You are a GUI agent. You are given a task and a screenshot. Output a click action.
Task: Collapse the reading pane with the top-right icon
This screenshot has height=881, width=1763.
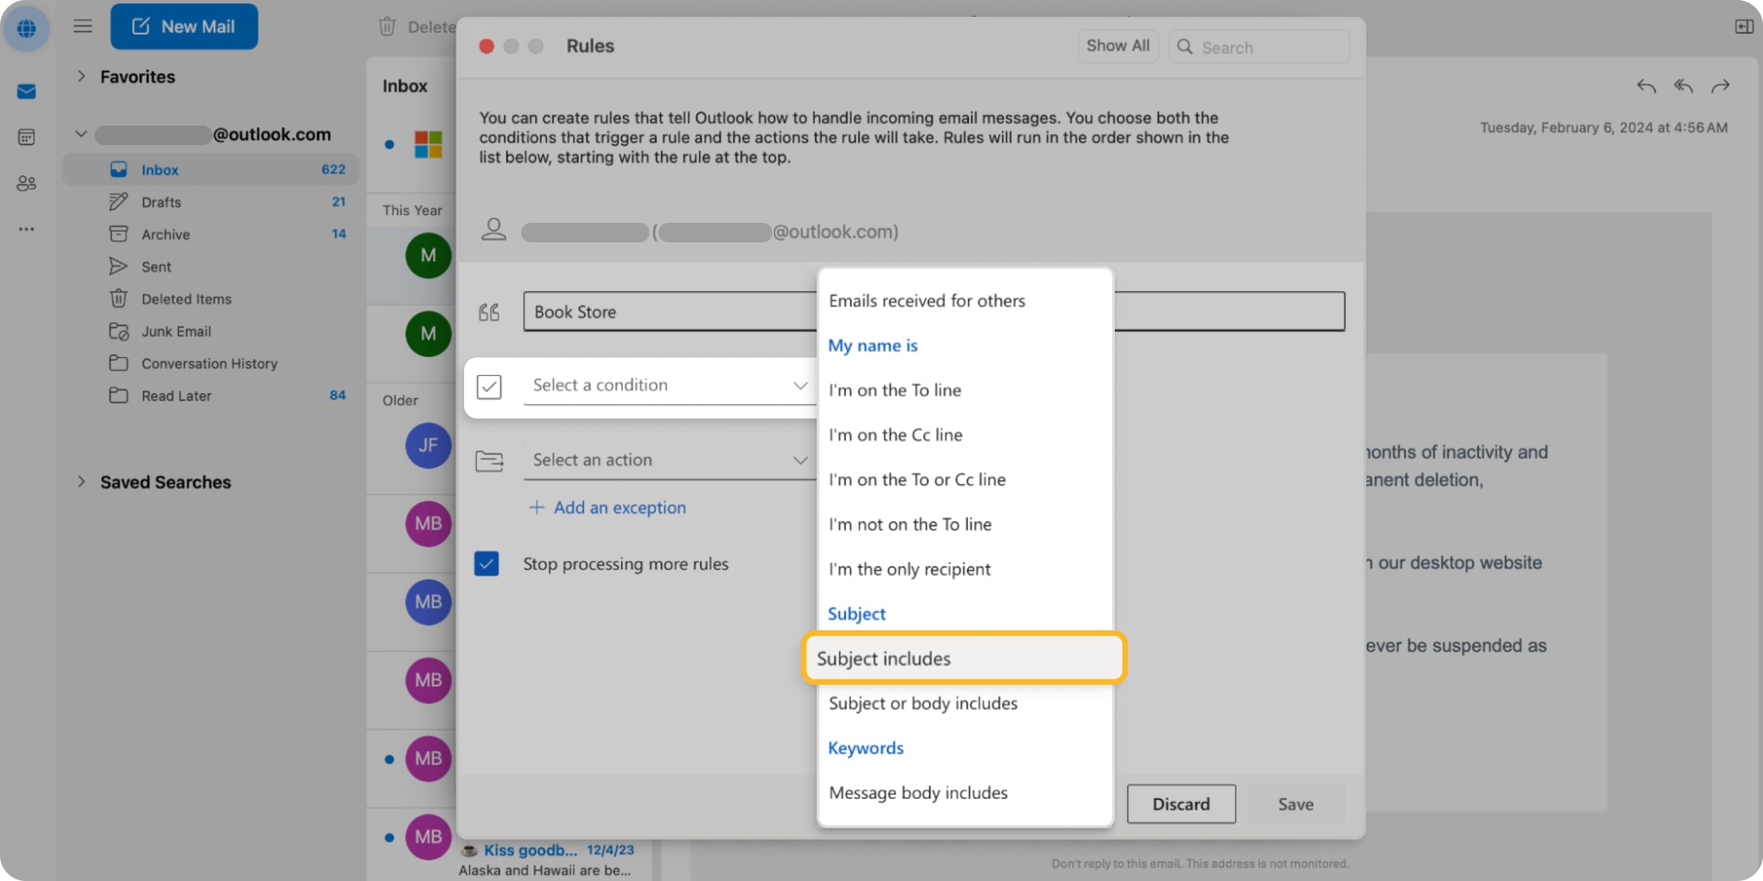click(1744, 27)
